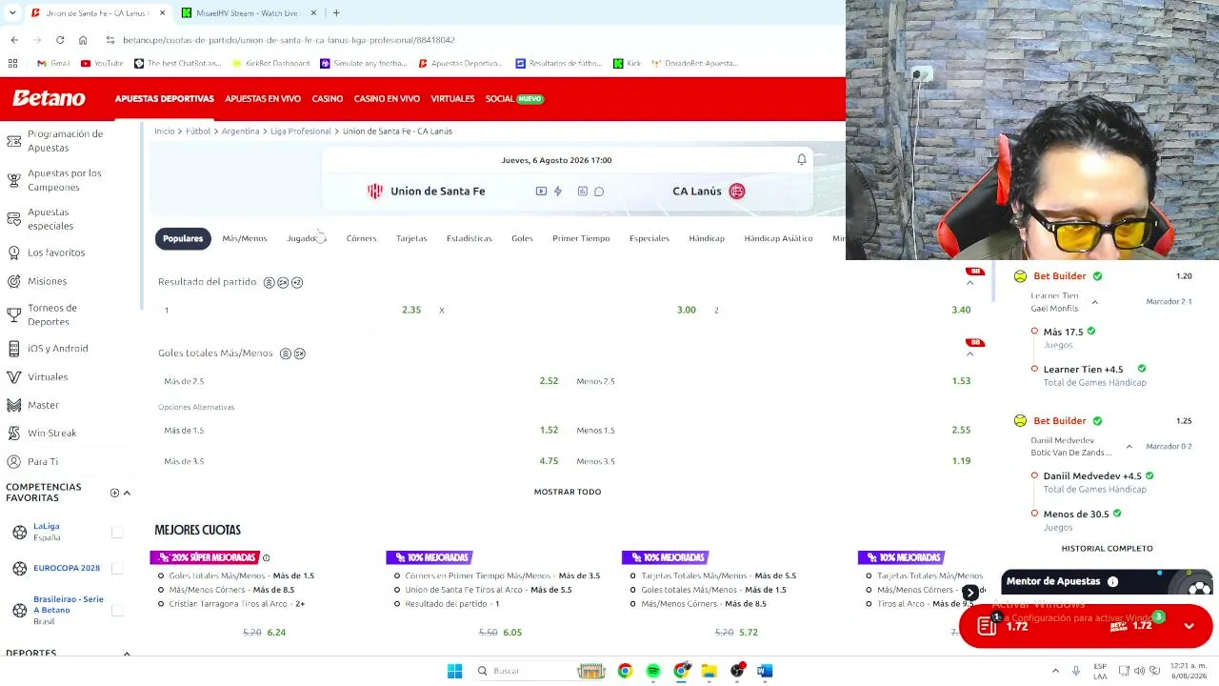Reload the page in the browser
1219x686 pixels.
[x=60, y=40]
